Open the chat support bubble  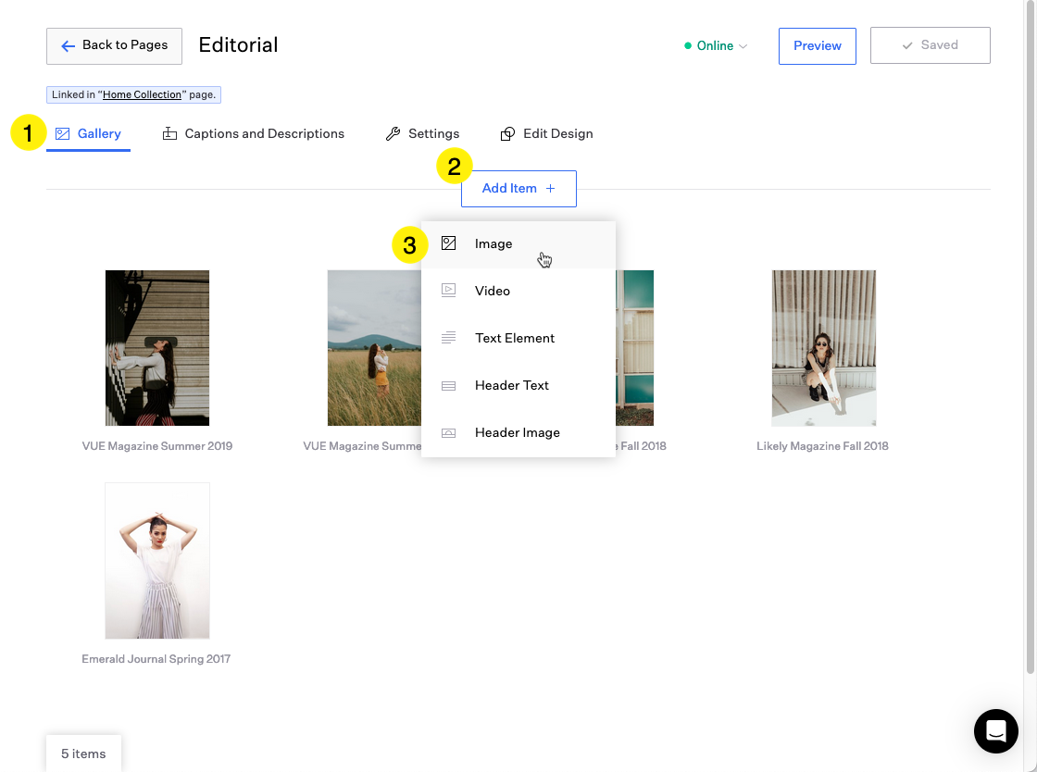(996, 731)
